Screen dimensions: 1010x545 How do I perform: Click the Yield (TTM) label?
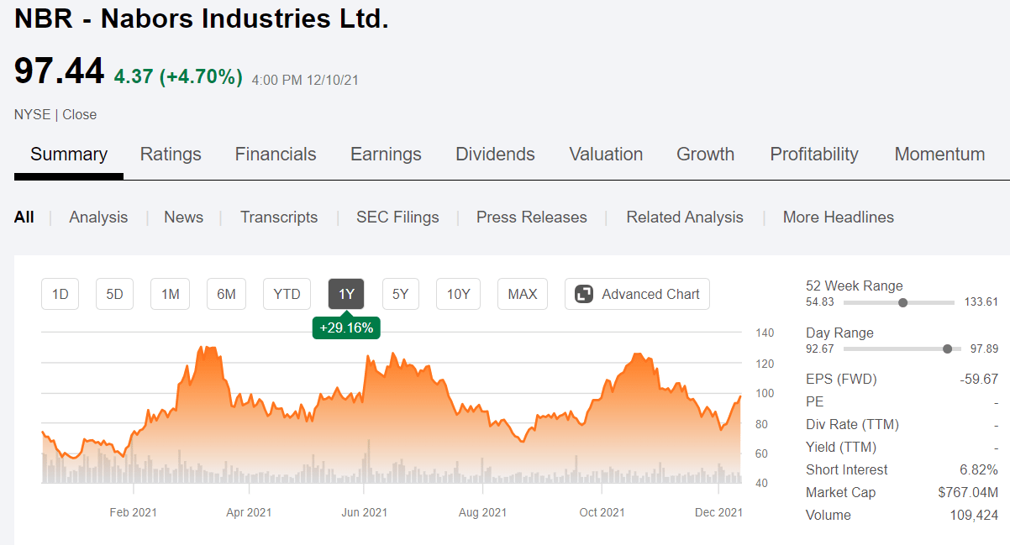[841, 447]
